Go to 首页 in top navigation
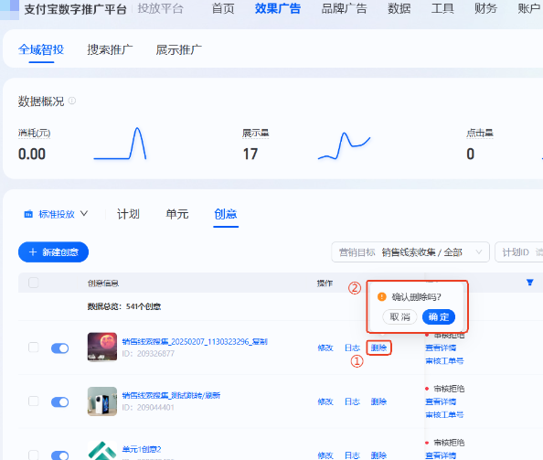 pyautogui.click(x=223, y=8)
